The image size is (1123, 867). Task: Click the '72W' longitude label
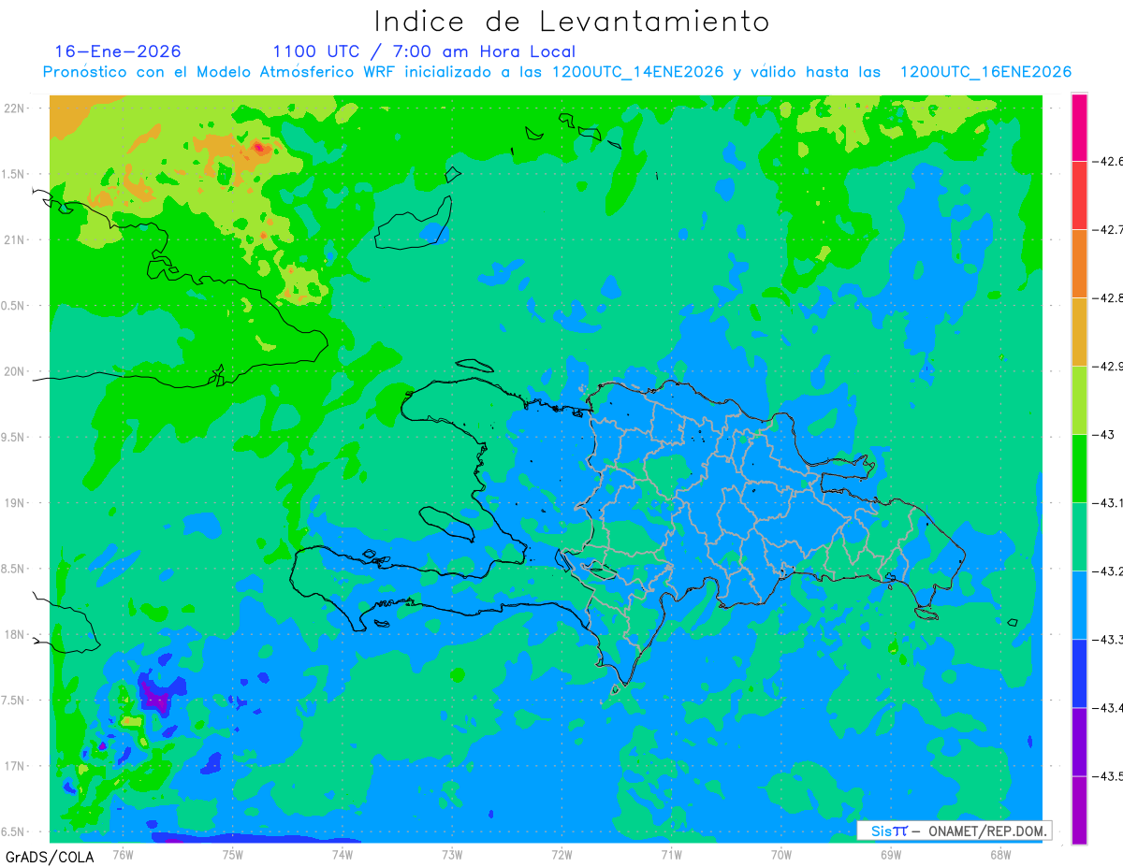(561, 854)
